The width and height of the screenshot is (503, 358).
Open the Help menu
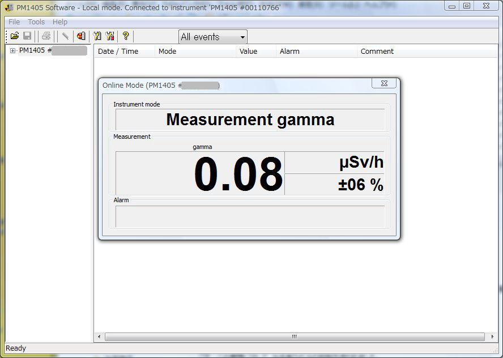click(x=60, y=22)
